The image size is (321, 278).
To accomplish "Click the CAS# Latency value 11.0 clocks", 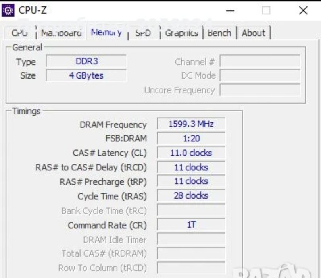I will (x=191, y=153).
